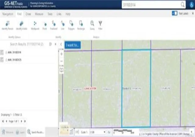Click the Go scale button

(109, 132)
